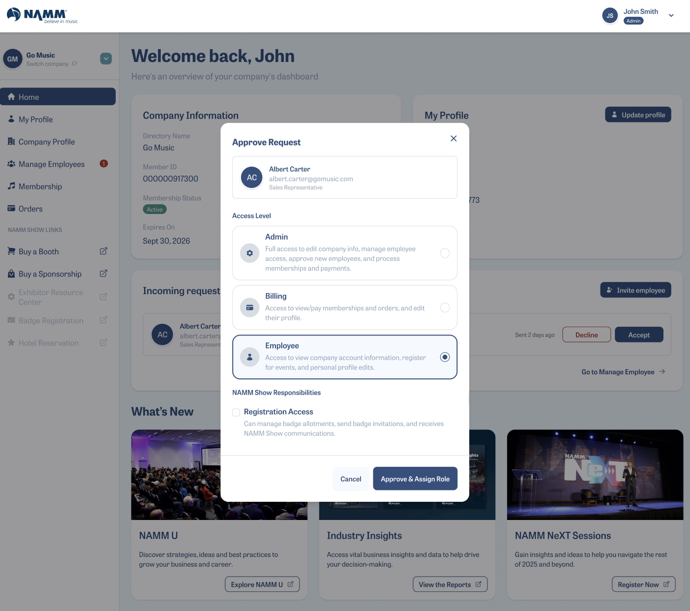Click the Buy a Sponsorship bag icon
The image size is (690, 611).
11,274
